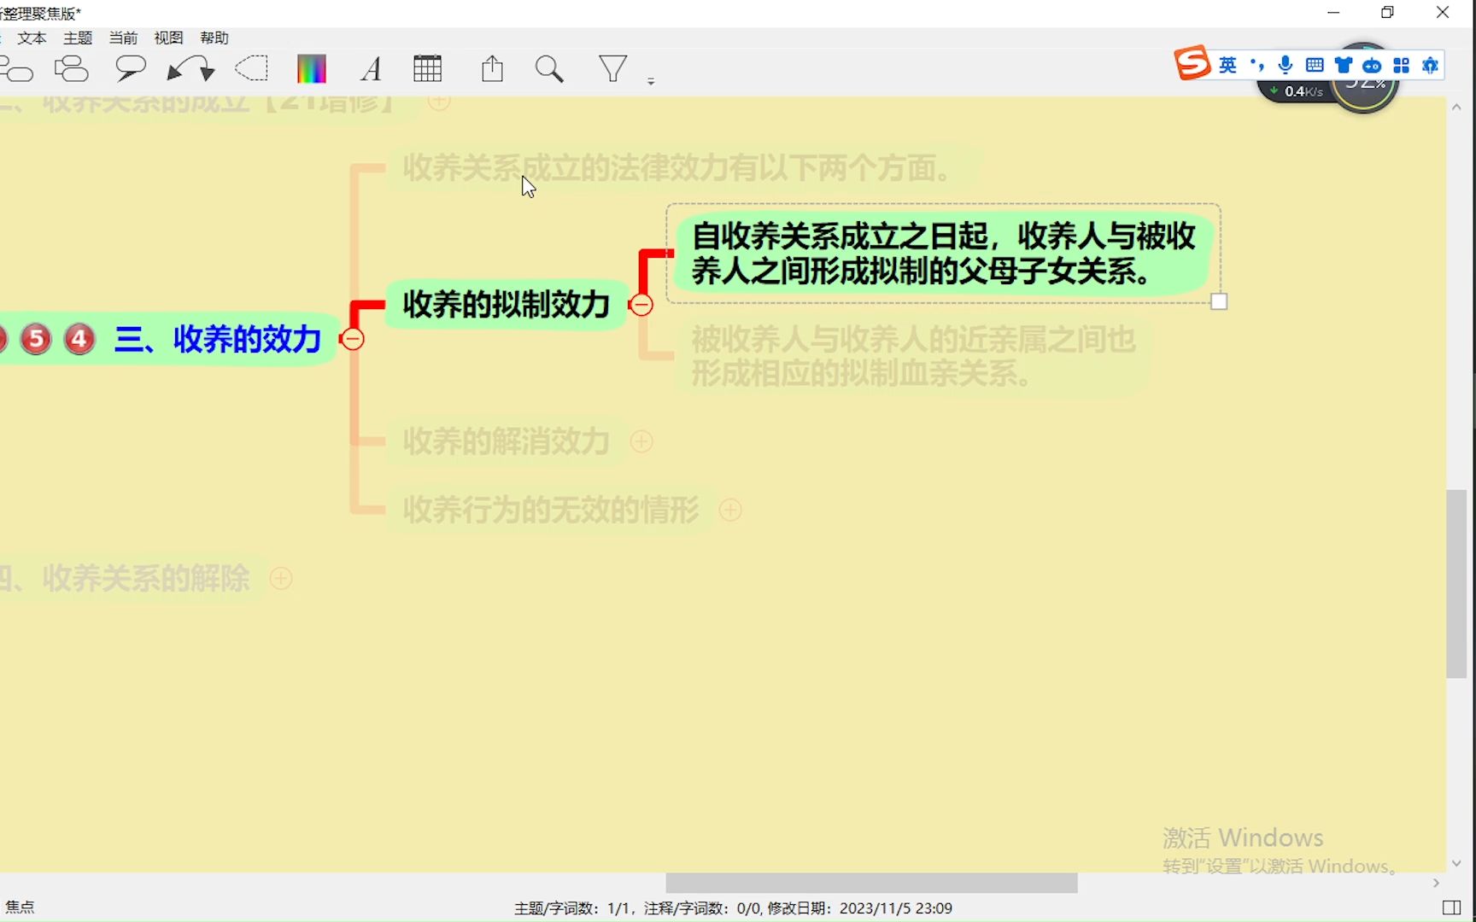Expand the 收养的解消效力 node
Image resolution: width=1476 pixels, height=922 pixels.
[641, 441]
